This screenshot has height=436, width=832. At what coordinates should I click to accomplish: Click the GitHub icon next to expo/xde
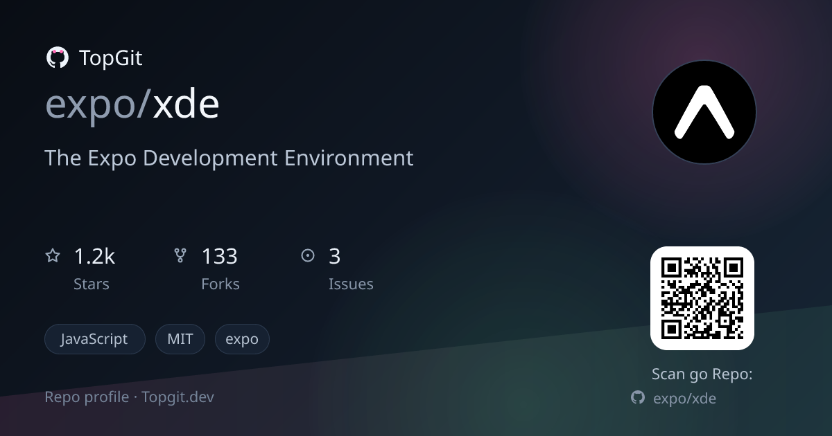pyautogui.click(x=638, y=397)
